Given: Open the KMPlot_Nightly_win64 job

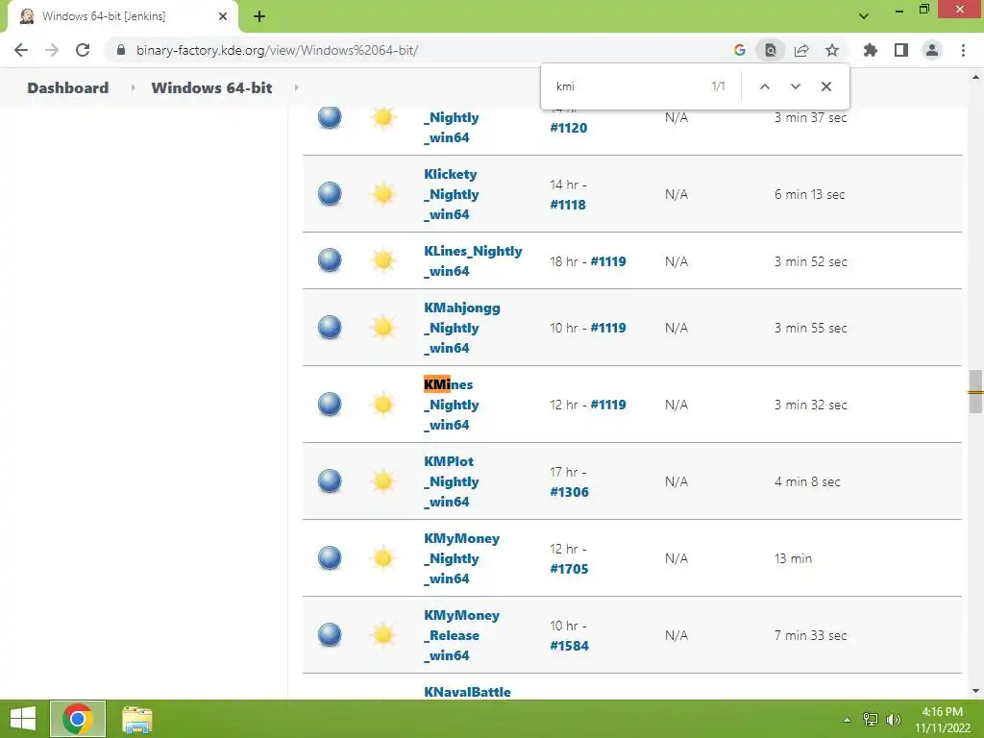Looking at the screenshot, I should pyautogui.click(x=452, y=481).
